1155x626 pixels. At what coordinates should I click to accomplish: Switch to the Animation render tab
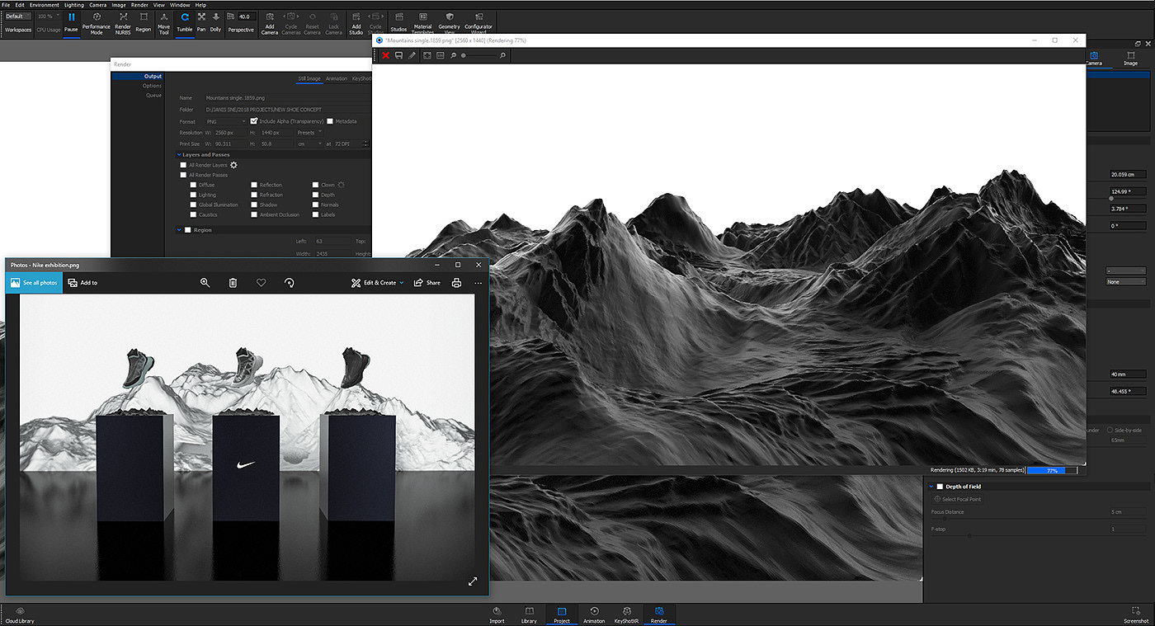336,79
